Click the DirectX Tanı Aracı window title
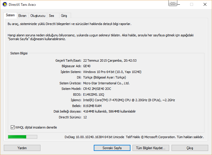Viewport: 212px width, 155px height. pos(22,5)
